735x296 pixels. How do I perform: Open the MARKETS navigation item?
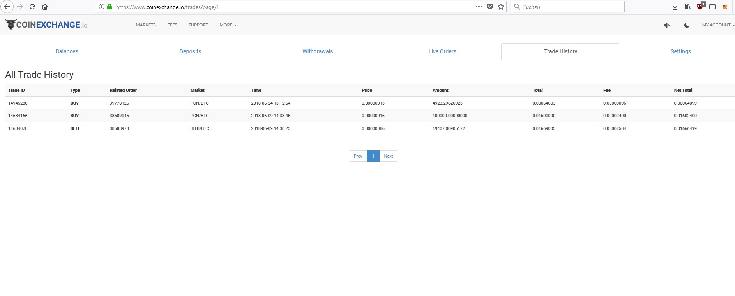(146, 25)
